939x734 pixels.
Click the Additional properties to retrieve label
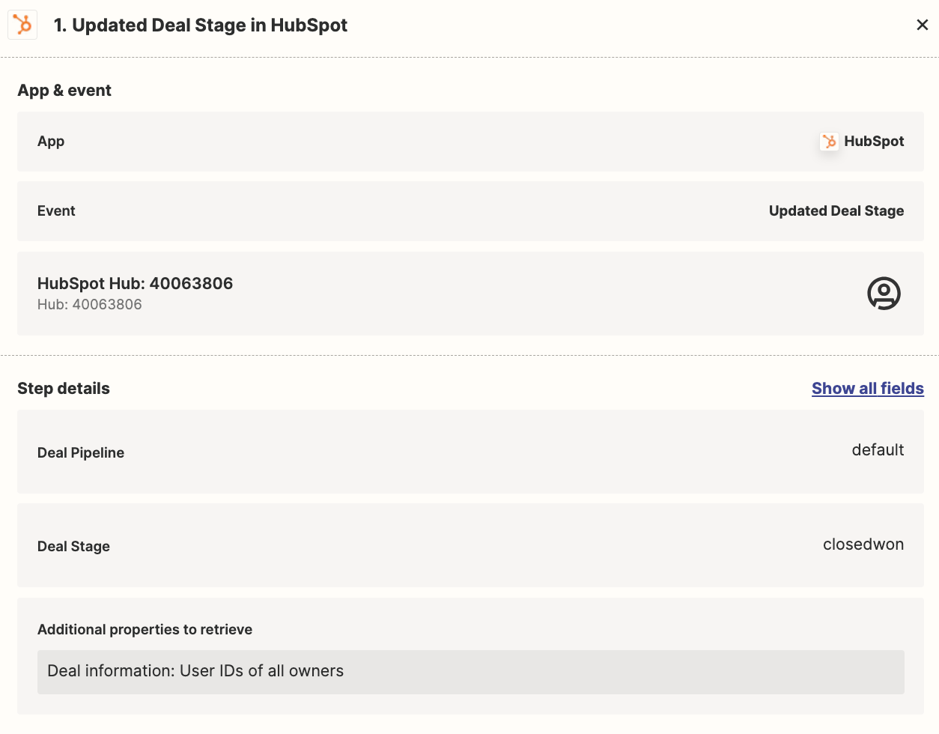click(145, 630)
